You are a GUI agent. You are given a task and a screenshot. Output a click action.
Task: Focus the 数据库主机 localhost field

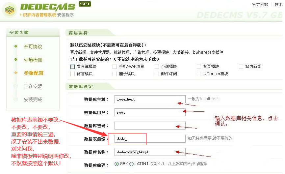click(x=150, y=99)
